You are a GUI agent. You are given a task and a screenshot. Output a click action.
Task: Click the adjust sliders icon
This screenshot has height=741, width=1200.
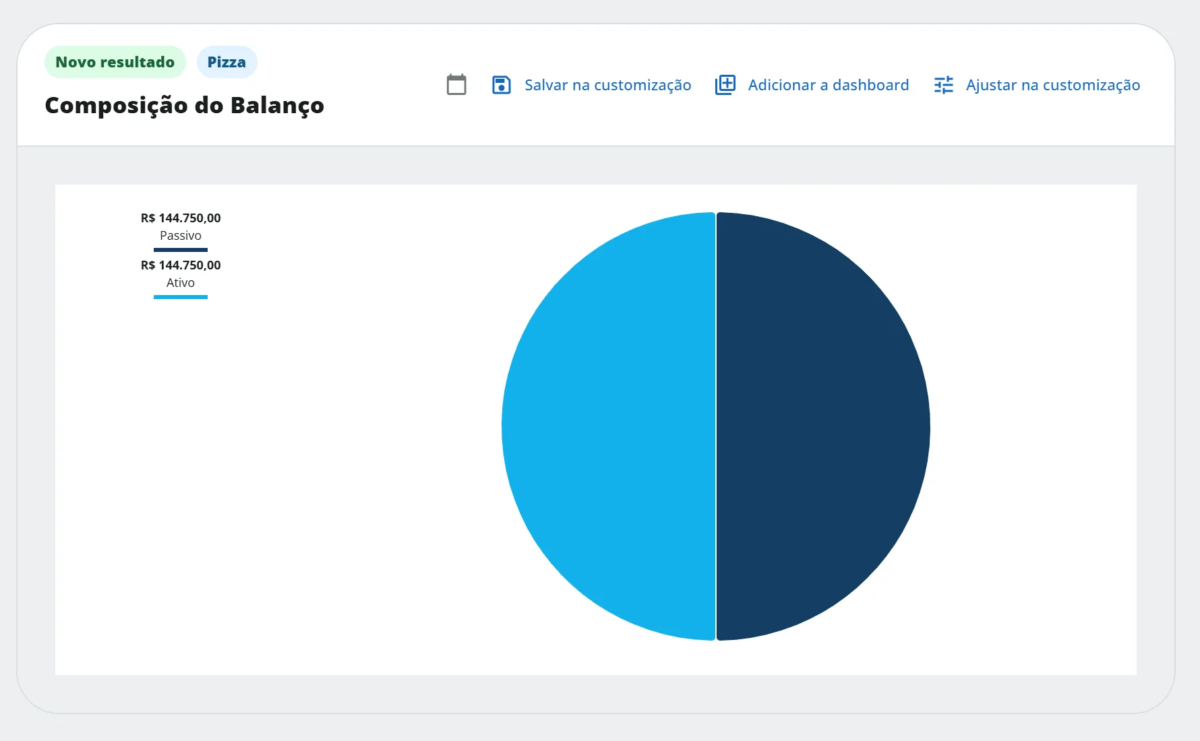944,85
